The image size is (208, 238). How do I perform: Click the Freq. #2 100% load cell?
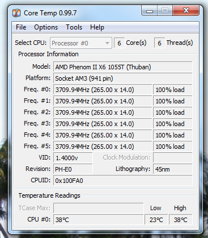173,112
